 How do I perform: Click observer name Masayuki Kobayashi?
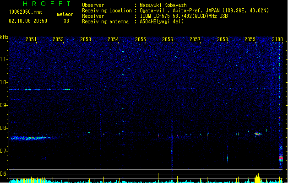164,5
